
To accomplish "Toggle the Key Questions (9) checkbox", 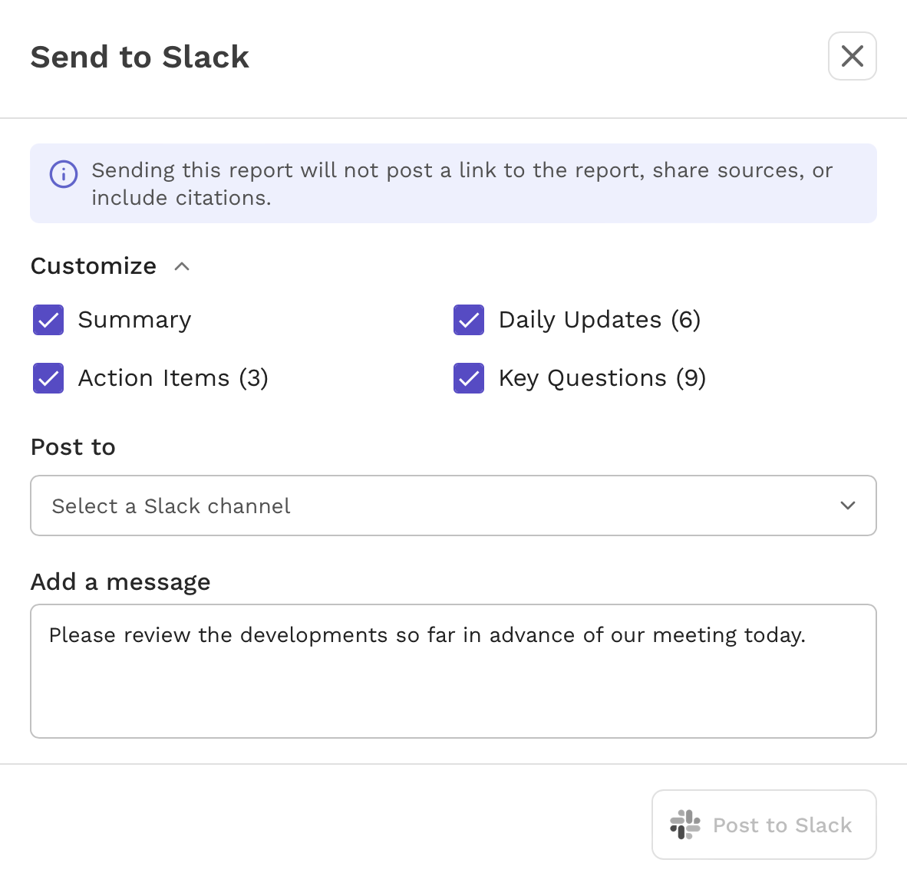I will 469,378.
